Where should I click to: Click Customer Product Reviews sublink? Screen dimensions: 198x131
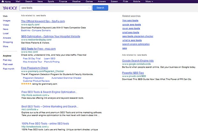click(36, 81)
